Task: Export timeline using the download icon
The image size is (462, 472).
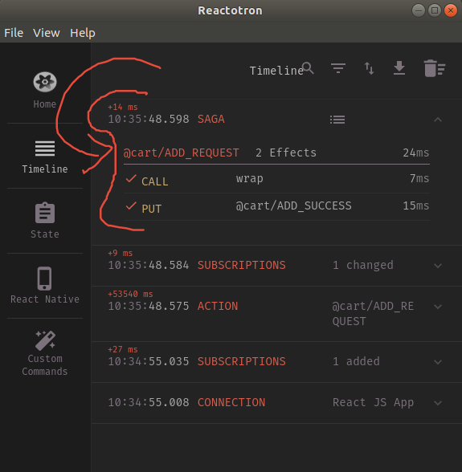Action: (x=399, y=68)
